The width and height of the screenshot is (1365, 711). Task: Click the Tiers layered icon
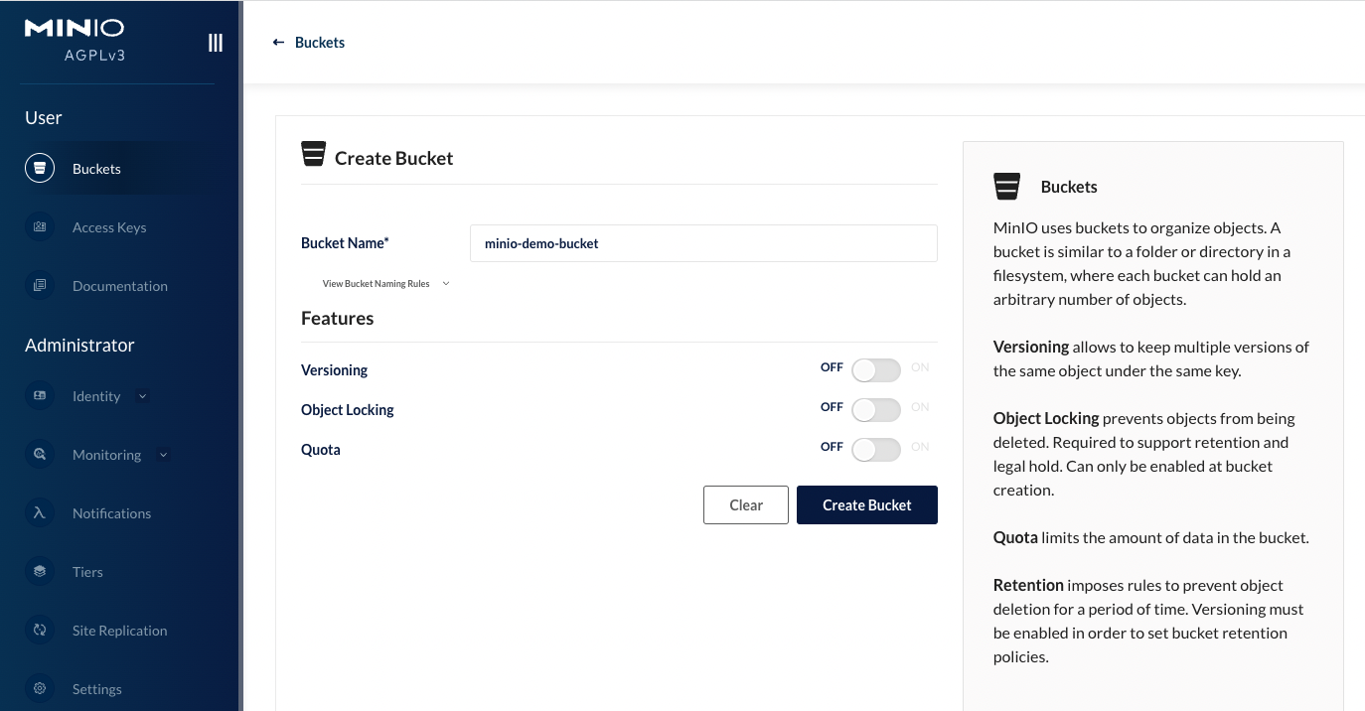(40, 571)
